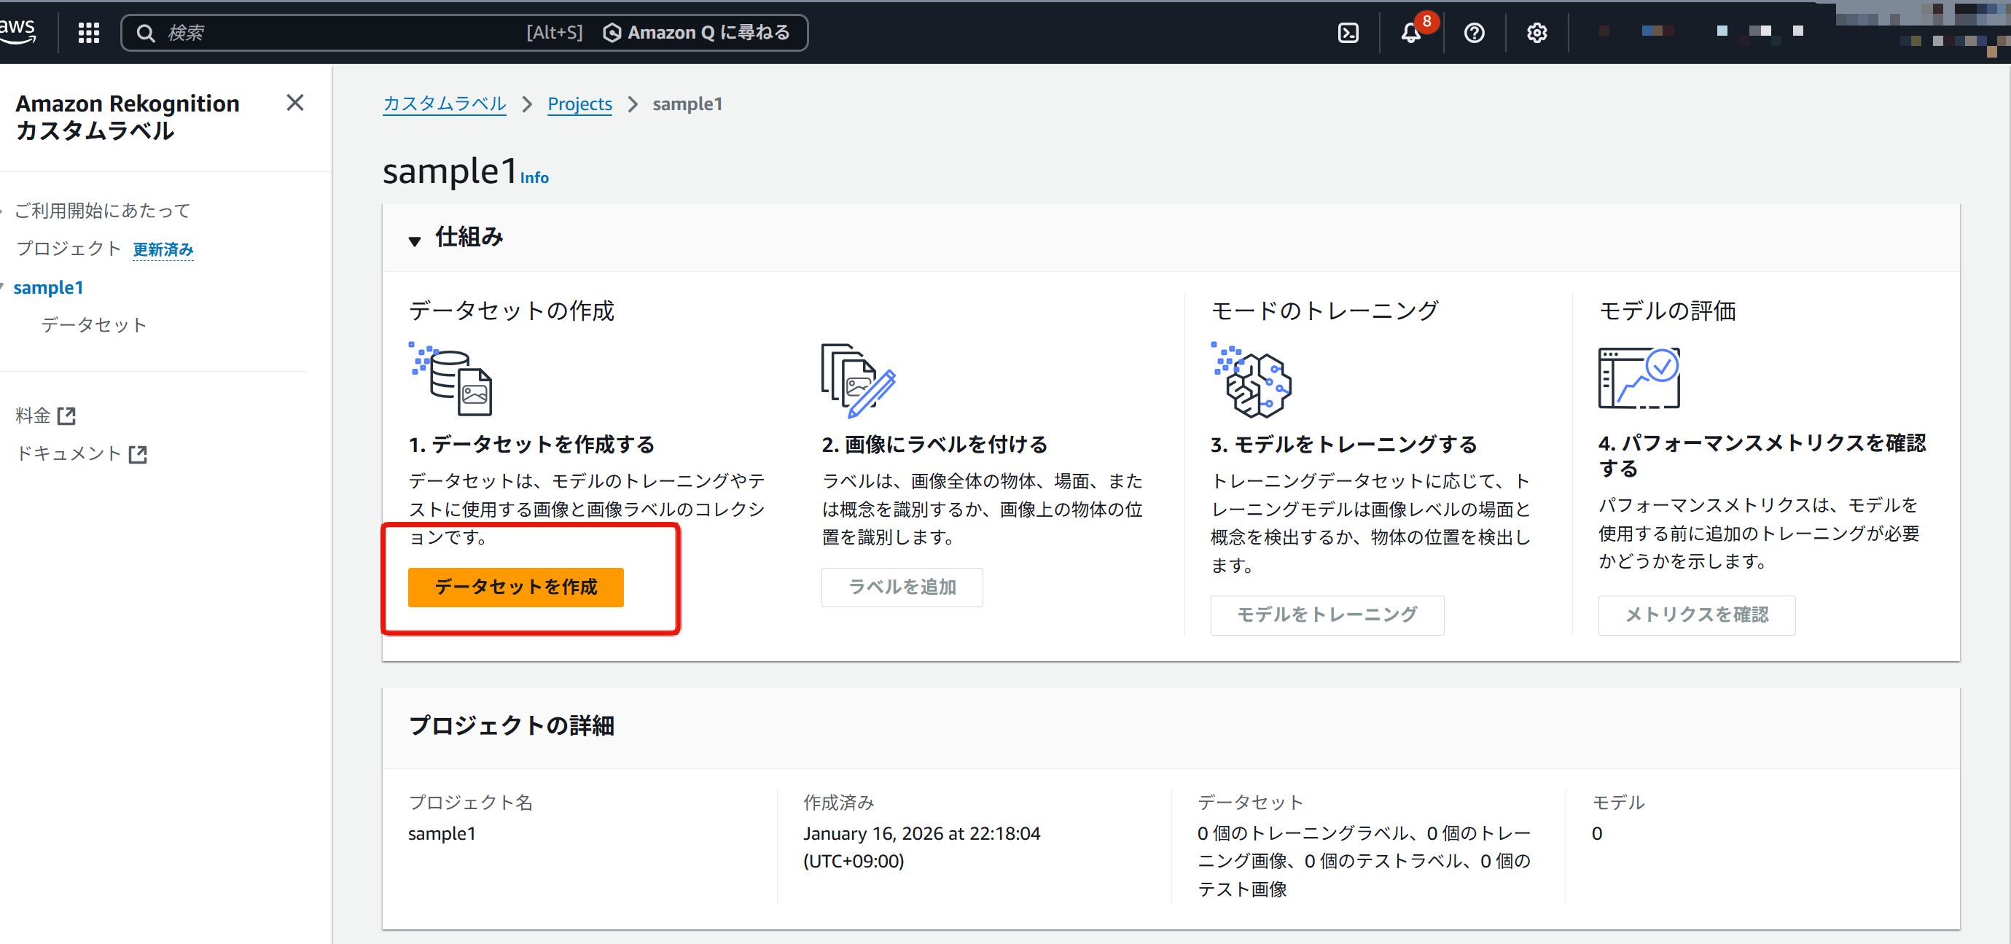
Task: Open プロジェクト in the sidebar navigation
Action: tap(69, 249)
